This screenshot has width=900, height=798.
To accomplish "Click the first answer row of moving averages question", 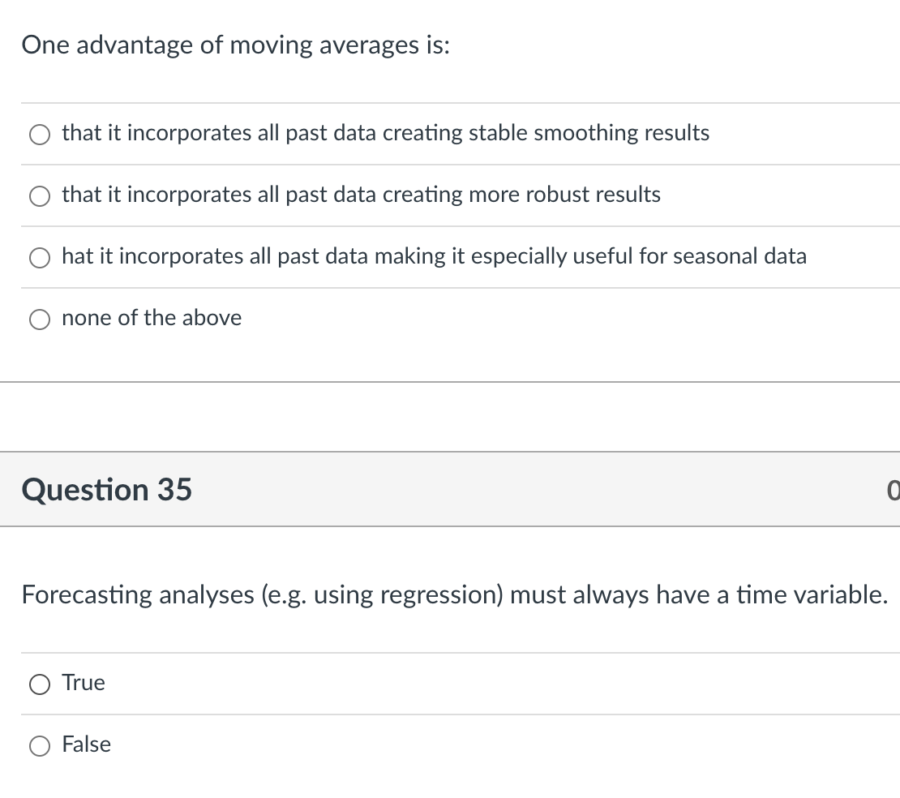I will point(450,134).
